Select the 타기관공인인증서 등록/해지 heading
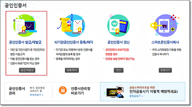Screen dimensions: 192x107 [74, 42]
